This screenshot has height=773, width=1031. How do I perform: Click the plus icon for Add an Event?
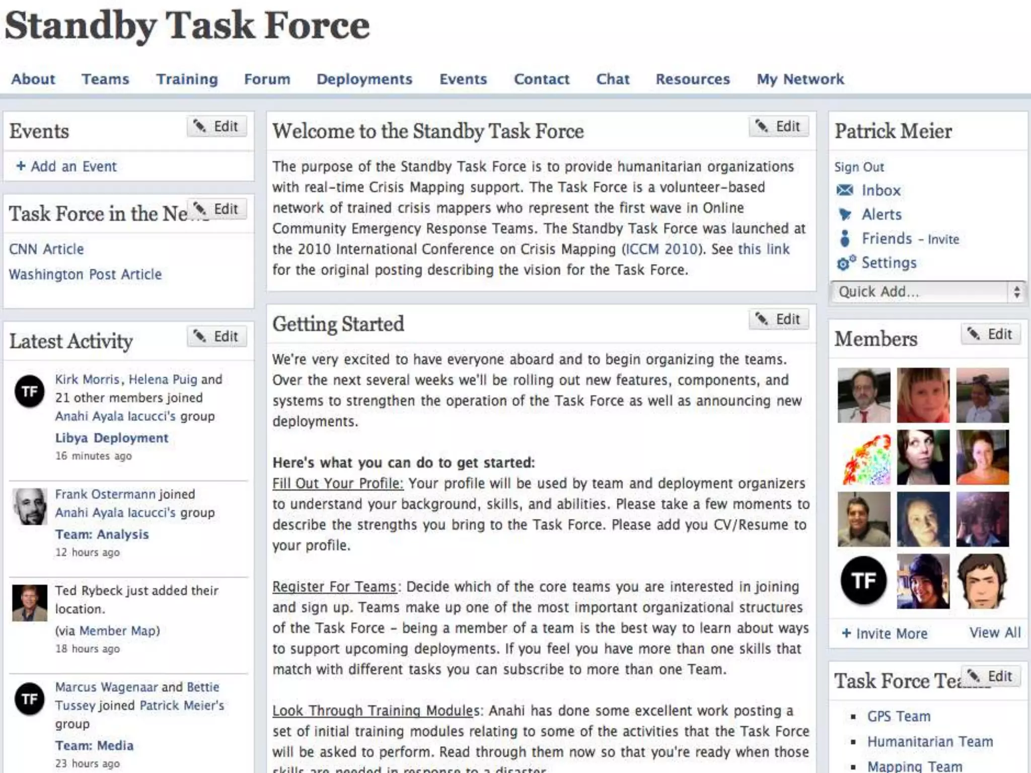coord(21,166)
